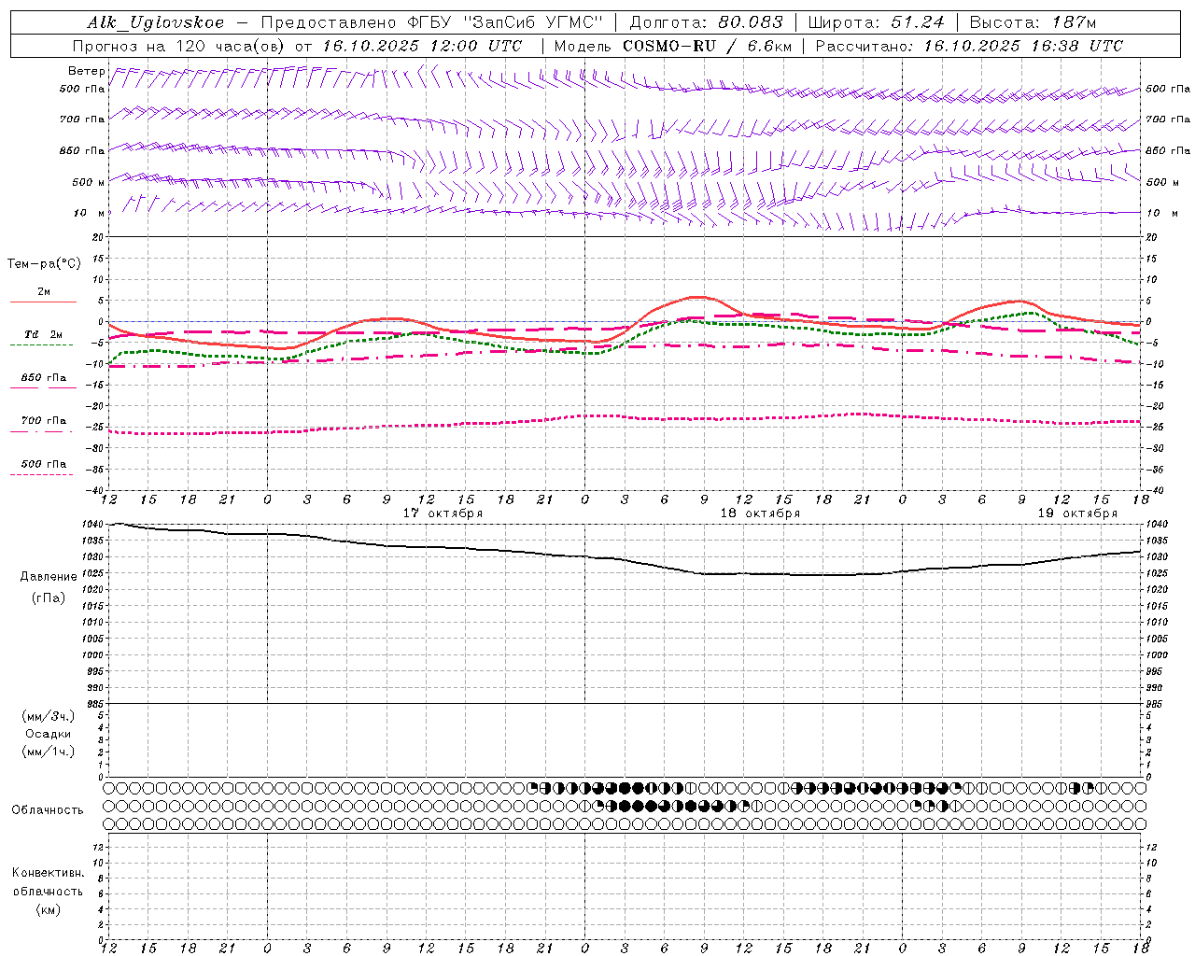Click the temperature legend 700 гПа dash-dot line sample

[x=41, y=431]
